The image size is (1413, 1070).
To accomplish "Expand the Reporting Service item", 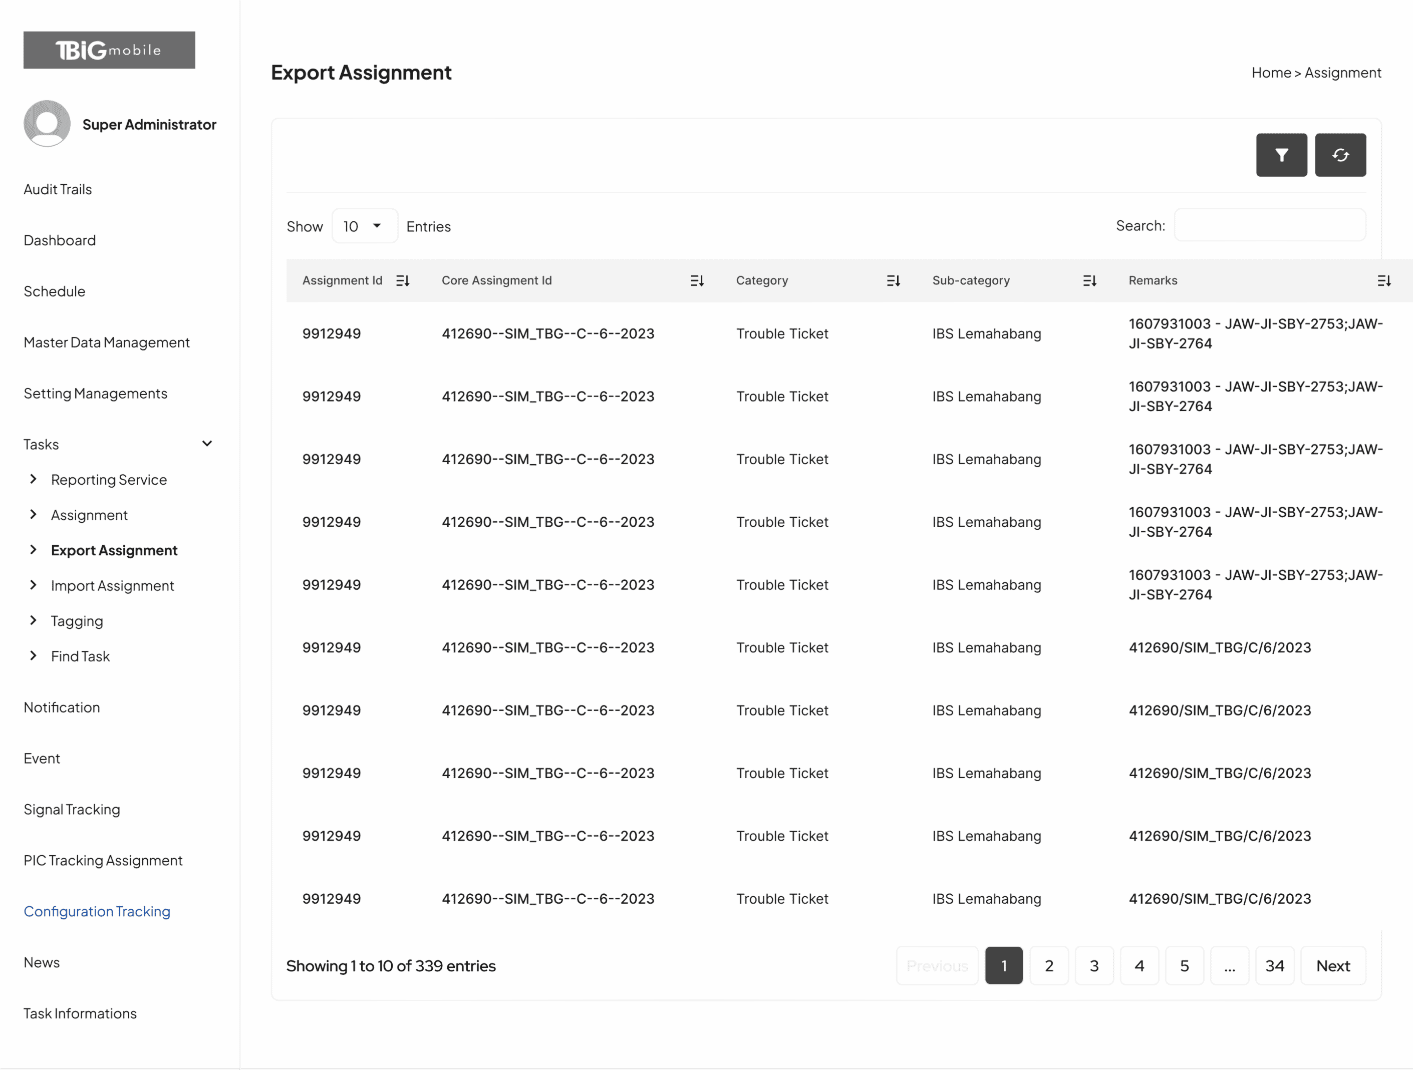I will pyautogui.click(x=109, y=479).
